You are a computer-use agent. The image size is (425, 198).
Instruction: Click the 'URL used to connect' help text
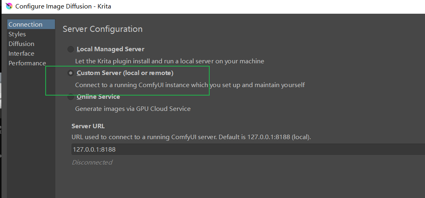tap(191, 137)
